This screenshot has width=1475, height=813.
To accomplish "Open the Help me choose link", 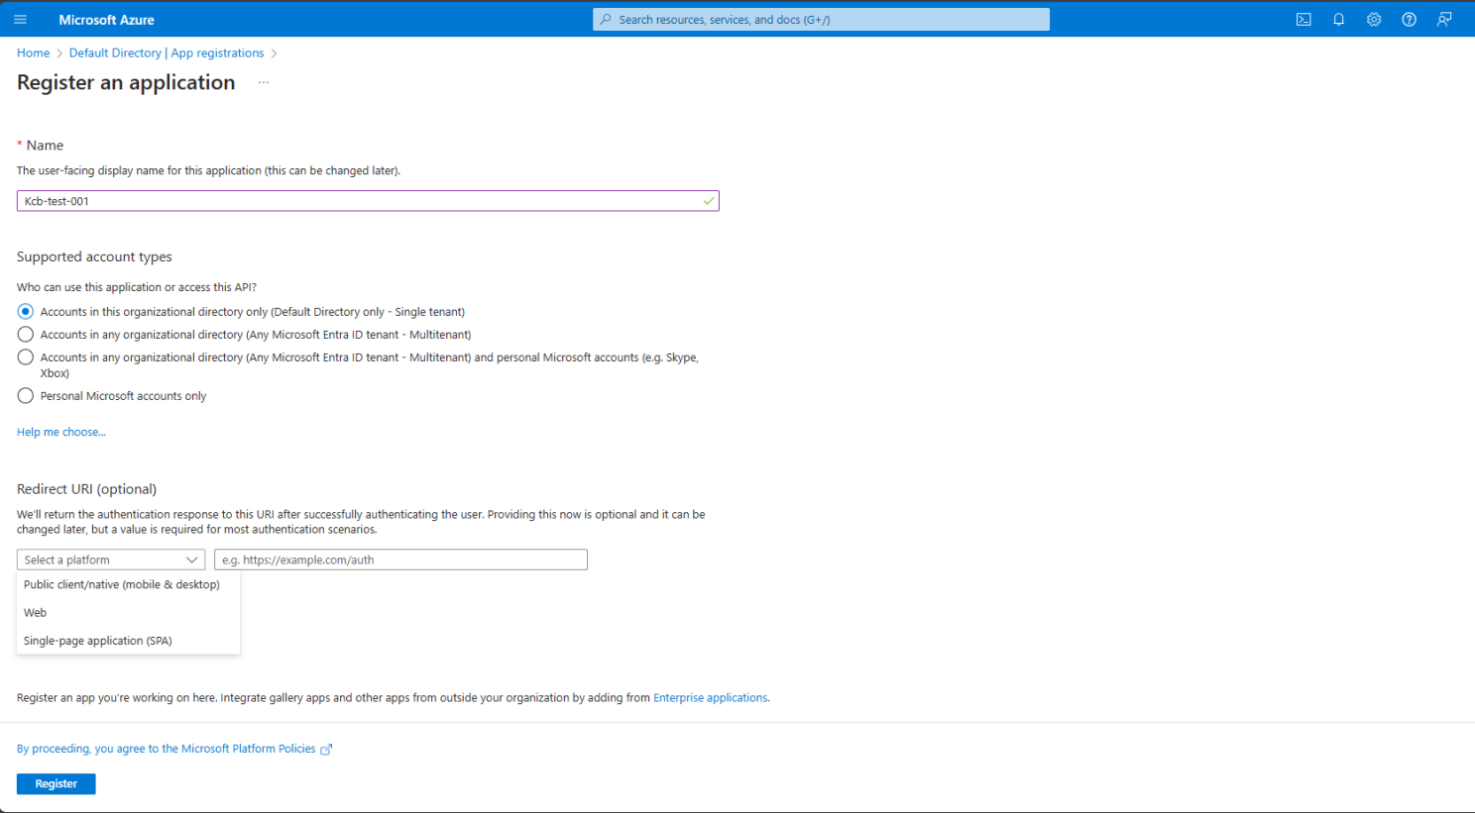I will (x=61, y=432).
